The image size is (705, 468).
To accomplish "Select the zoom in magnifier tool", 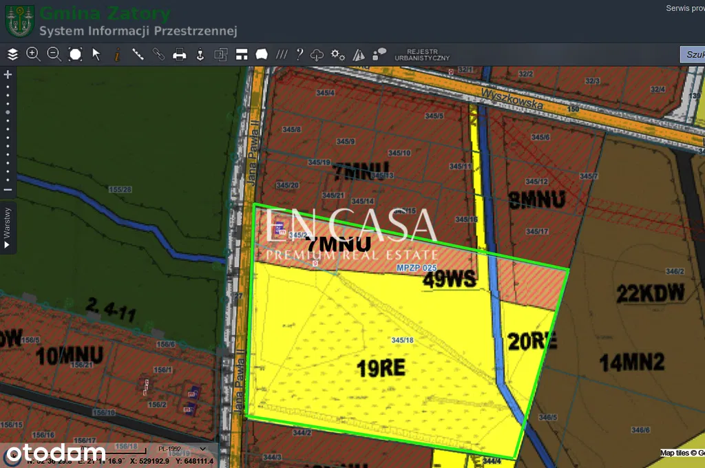I will [x=33, y=54].
